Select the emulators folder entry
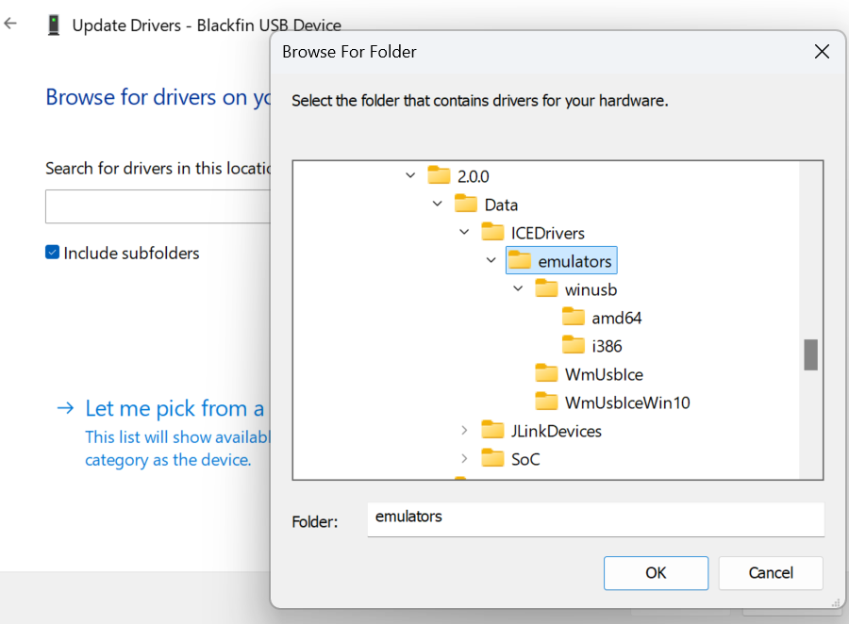The width and height of the screenshot is (849, 624). tap(574, 261)
